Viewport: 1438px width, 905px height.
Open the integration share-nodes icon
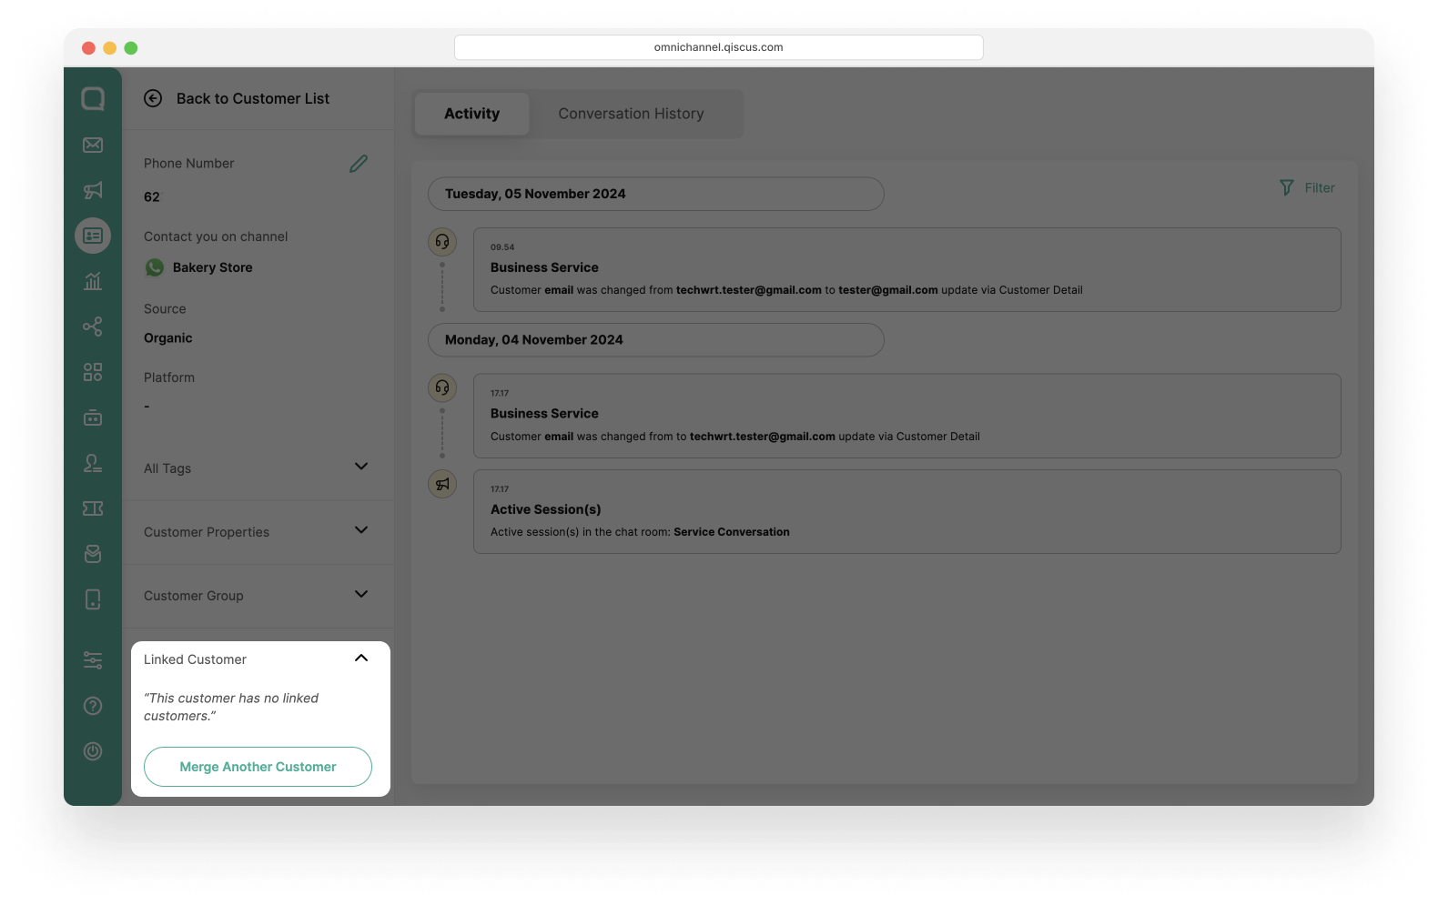[x=93, y=327]
